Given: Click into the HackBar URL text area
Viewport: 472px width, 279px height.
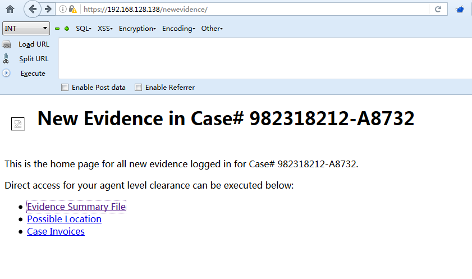Looking at the screenshot, I should pyautogui.click(x=265, y=58).
